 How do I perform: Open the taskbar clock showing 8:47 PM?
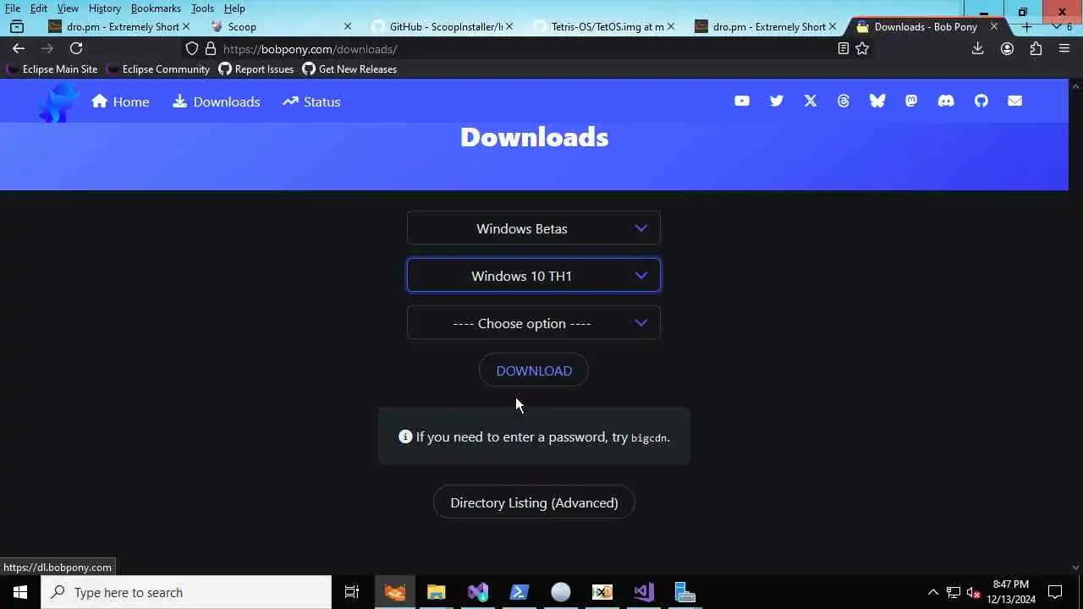click(1011, 592)
